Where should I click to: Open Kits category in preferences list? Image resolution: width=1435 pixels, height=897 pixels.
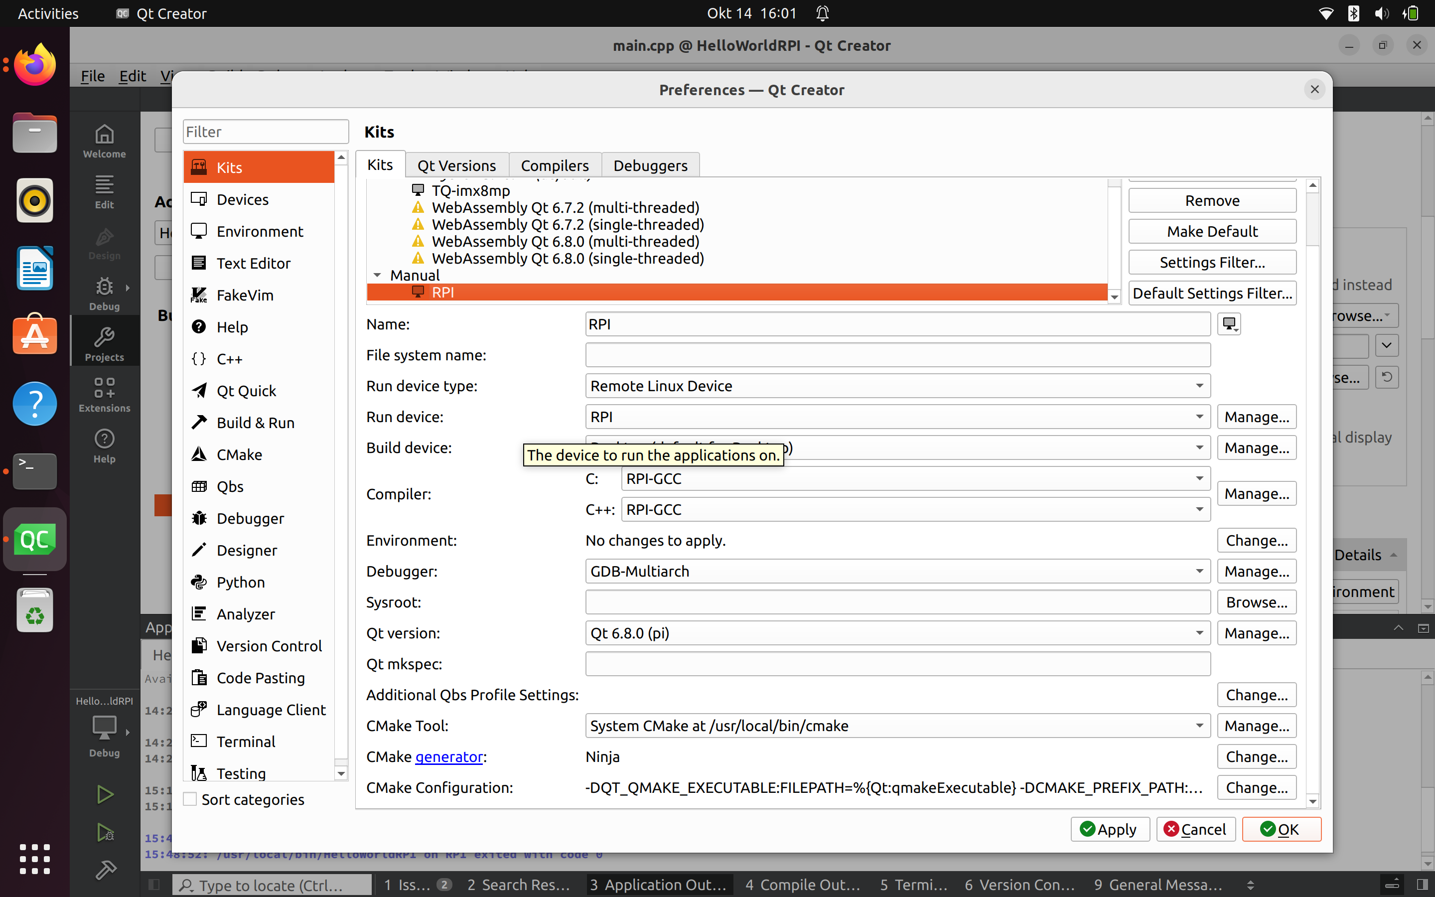pos(259,167)
